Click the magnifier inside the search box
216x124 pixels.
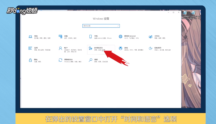118,26
